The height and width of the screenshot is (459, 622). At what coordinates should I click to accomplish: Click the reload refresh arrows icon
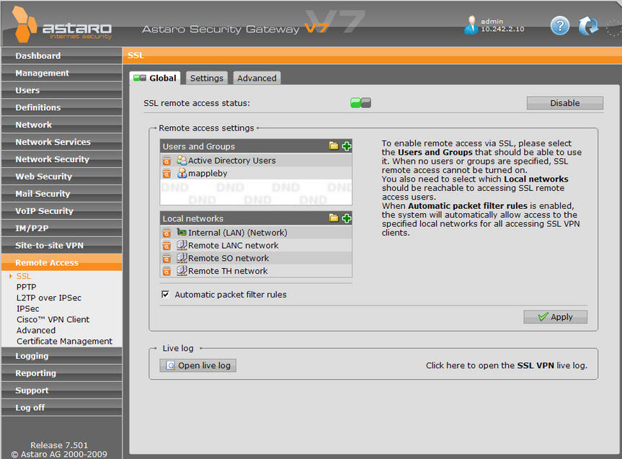coord(588,26)
